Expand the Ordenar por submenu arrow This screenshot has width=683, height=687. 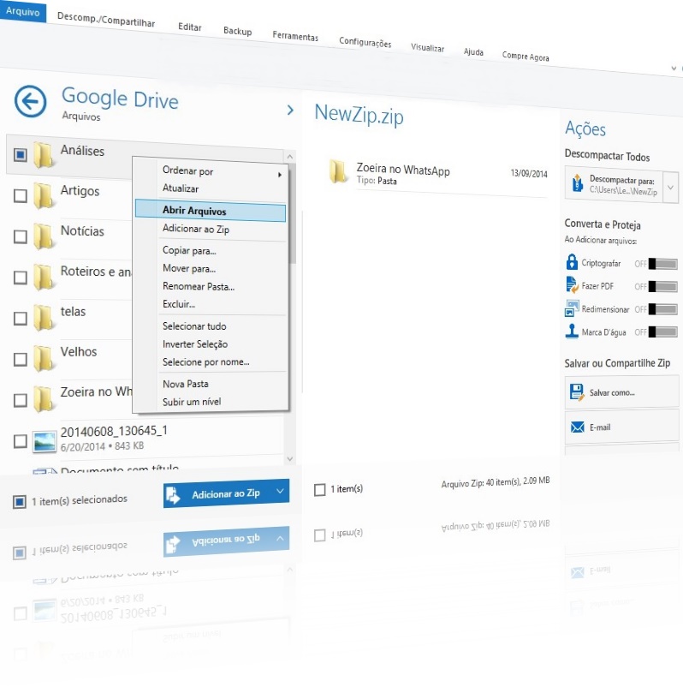point(279,175)
